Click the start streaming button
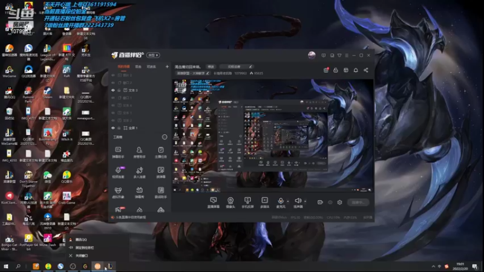 pyautogui.click(x=358, y=202)
